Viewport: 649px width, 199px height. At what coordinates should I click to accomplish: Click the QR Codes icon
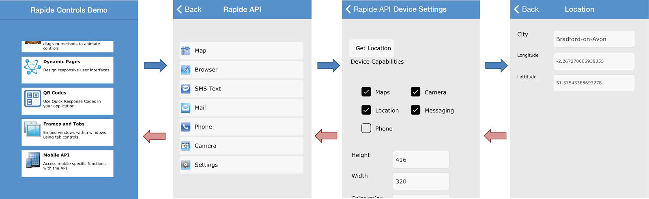[32, 98]
